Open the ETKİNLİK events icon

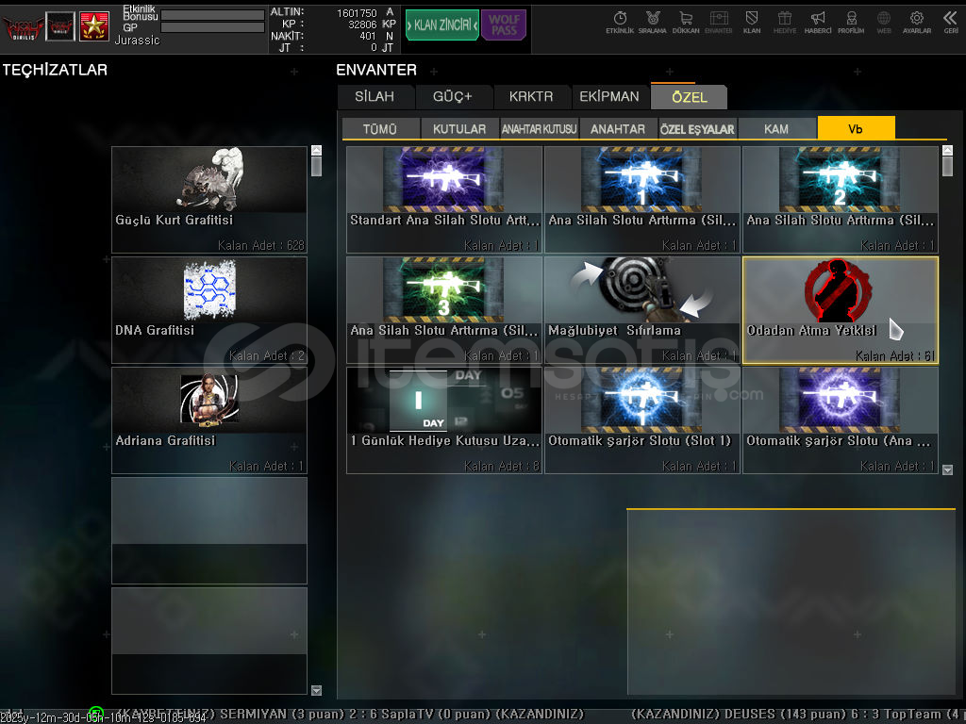tap(620, 23)
